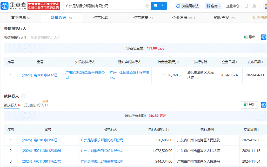
Task: Clear the search box with the X icon
Action: pyautogui.click(x=147, y=6)
